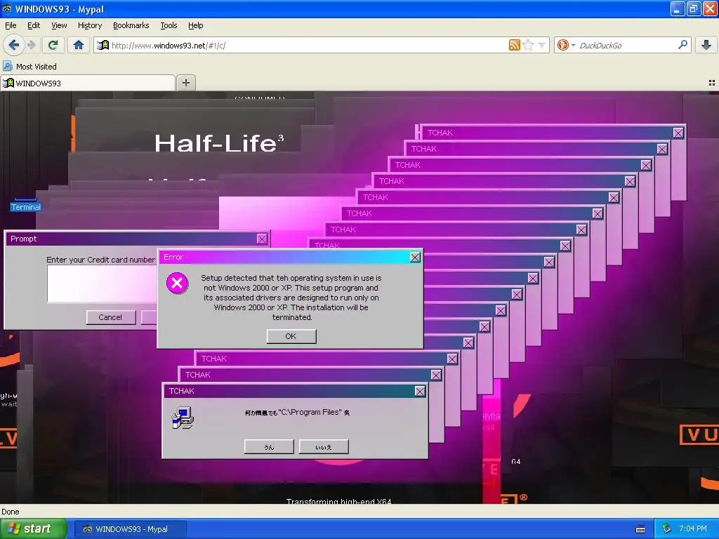Click the Most Visited bookmark icon

(7, 66)
